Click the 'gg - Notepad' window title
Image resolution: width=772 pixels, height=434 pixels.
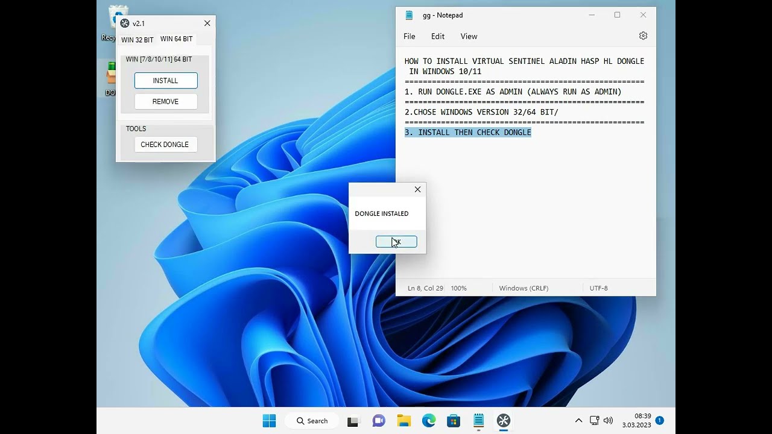click(443, 15)
